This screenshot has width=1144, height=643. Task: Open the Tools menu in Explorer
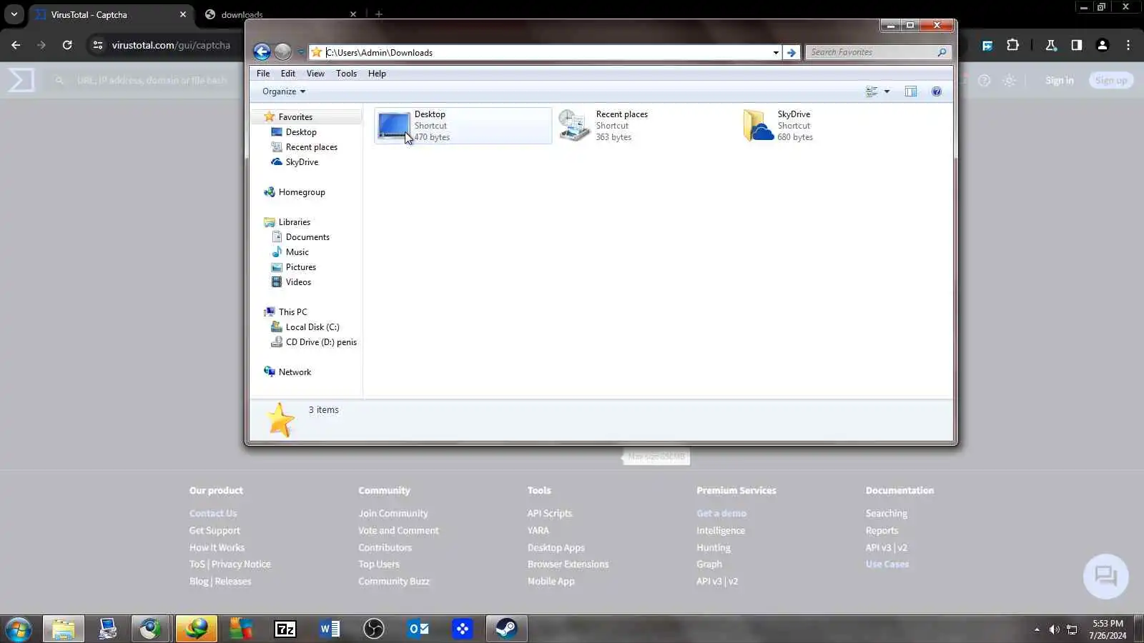[x=346, y=74]
